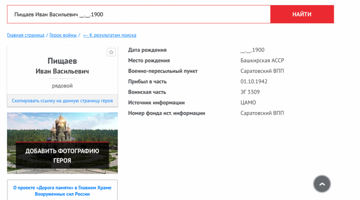The height and width of the screenshot is (200, 360).
Task: Return via К результатам поиска link
Action: pyautogui.click(x=110, y=35)
